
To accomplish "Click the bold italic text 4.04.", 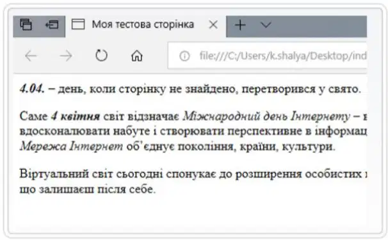I will click(x=32, y=89).
